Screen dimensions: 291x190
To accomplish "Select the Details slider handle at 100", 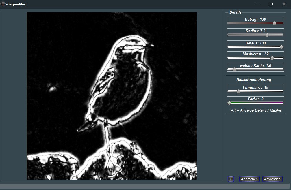I will tap(281, 47).
